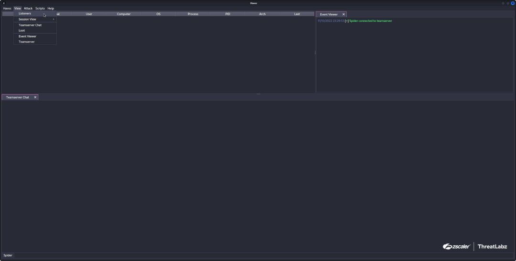Click the Havoc app icon in title bar
Viewport: 516px width, 261px height.
(x=4, y=3)
